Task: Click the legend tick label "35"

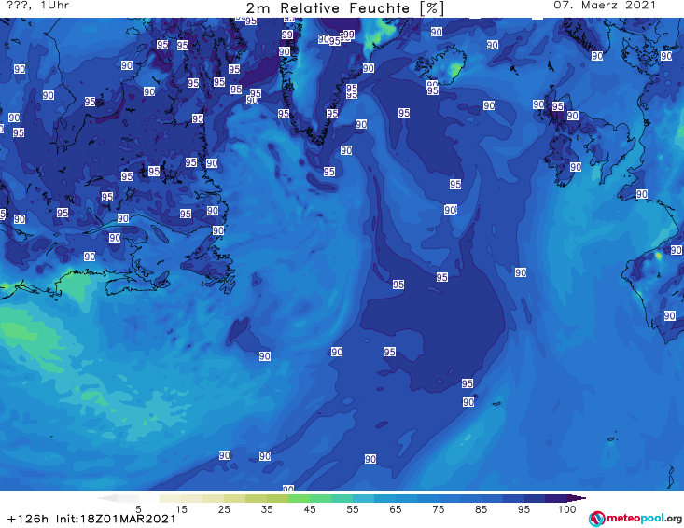Action: pyautogui.click(x=267, y=509)
